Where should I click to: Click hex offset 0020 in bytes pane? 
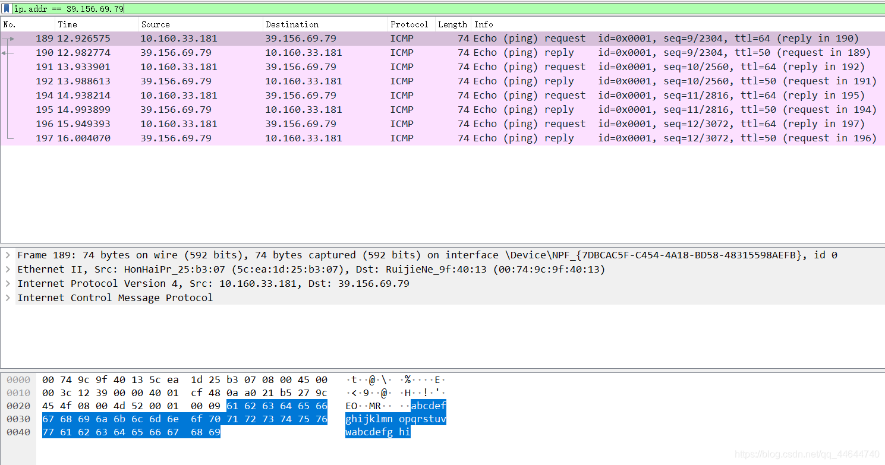pos(18,406)
